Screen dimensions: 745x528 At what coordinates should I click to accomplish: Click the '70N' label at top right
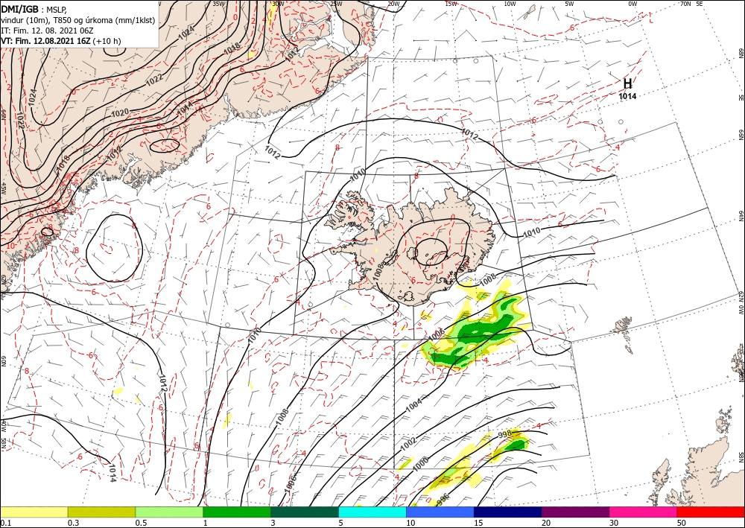point(685,4)
